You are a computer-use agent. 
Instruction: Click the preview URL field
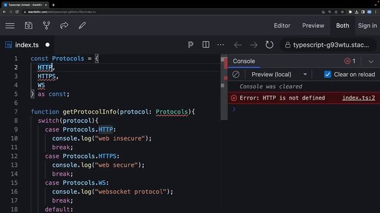click(x=328, y=45)
